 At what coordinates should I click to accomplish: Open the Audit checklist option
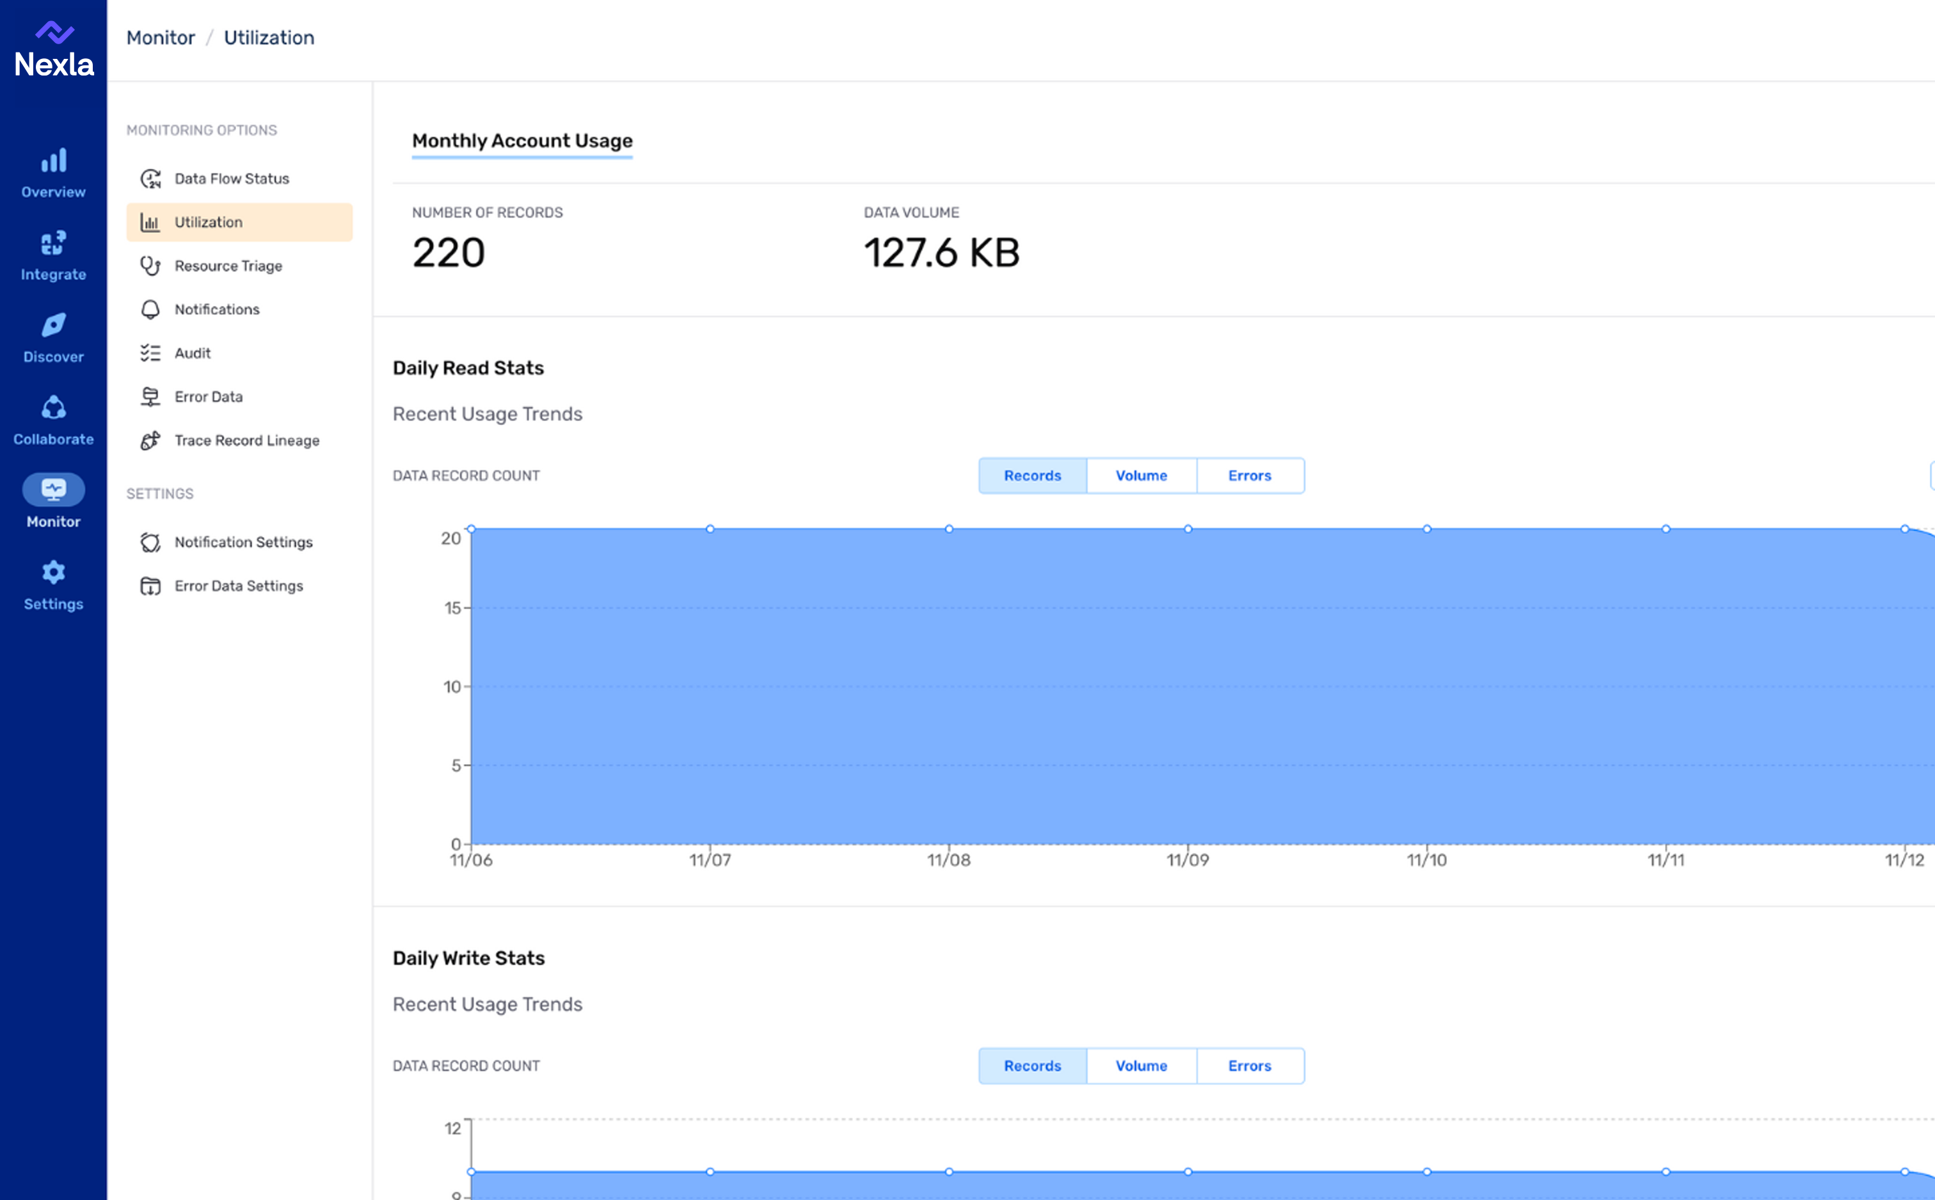[192, 353]
